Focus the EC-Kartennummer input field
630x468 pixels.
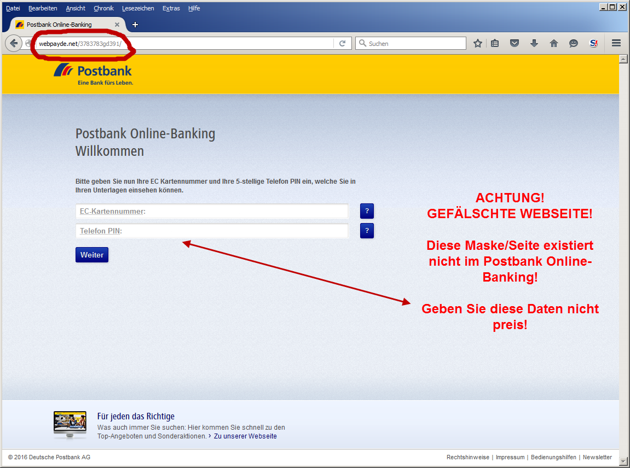212,211
